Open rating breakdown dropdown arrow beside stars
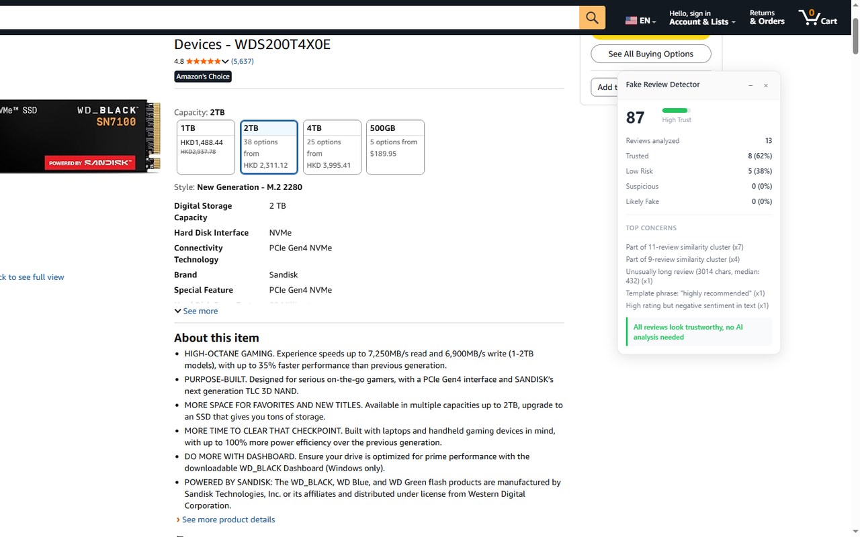This screenshot has width=860, height=537. click(x=225, y=61)
